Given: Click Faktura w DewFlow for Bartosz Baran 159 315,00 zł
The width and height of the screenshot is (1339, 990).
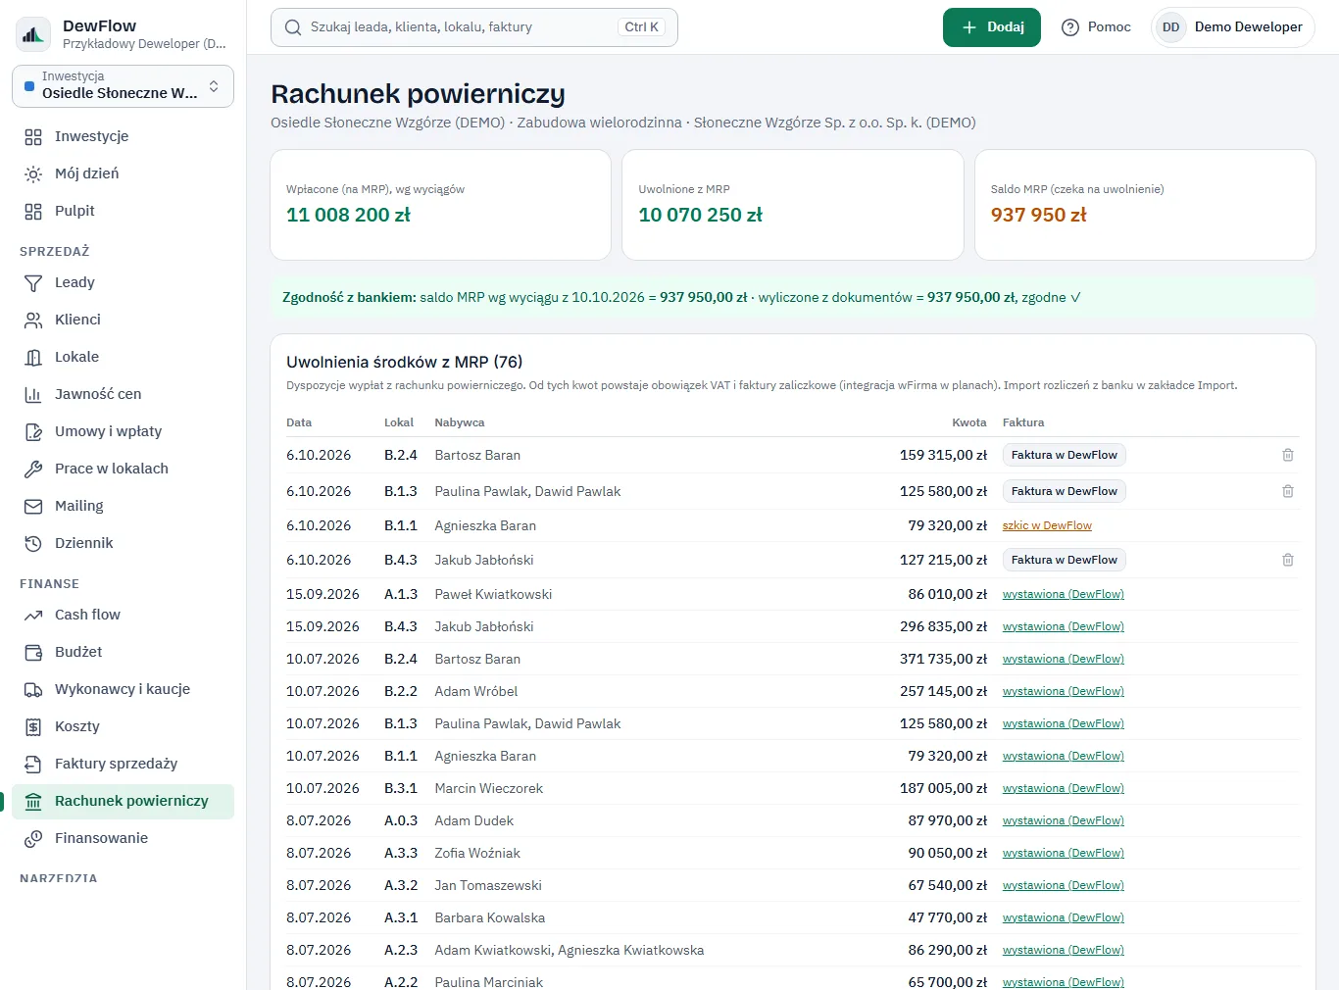Looking at the screenshot, I should (x=1064, y=455).
